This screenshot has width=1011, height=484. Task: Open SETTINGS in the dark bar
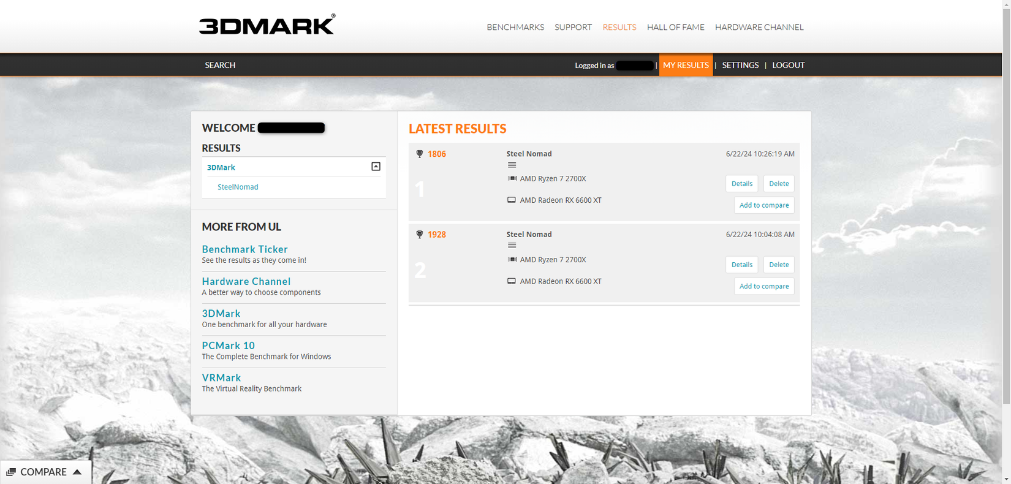tap(740, 65)
